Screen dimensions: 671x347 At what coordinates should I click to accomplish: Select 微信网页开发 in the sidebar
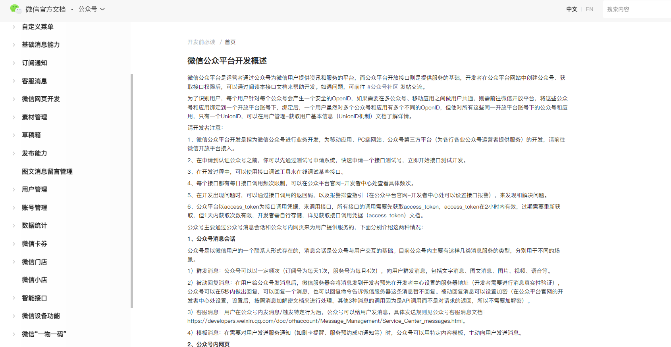click(40, 99)
